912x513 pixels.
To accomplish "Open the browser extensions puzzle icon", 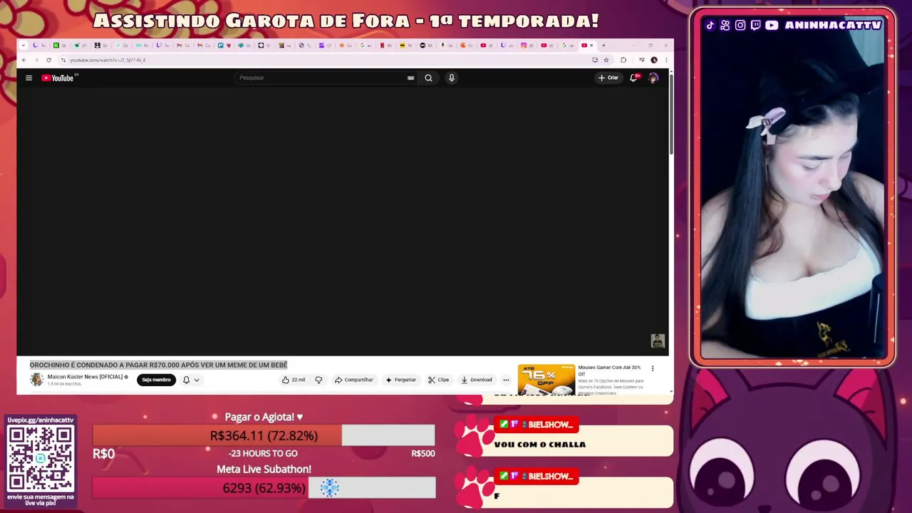I will (x=623, y=60).
